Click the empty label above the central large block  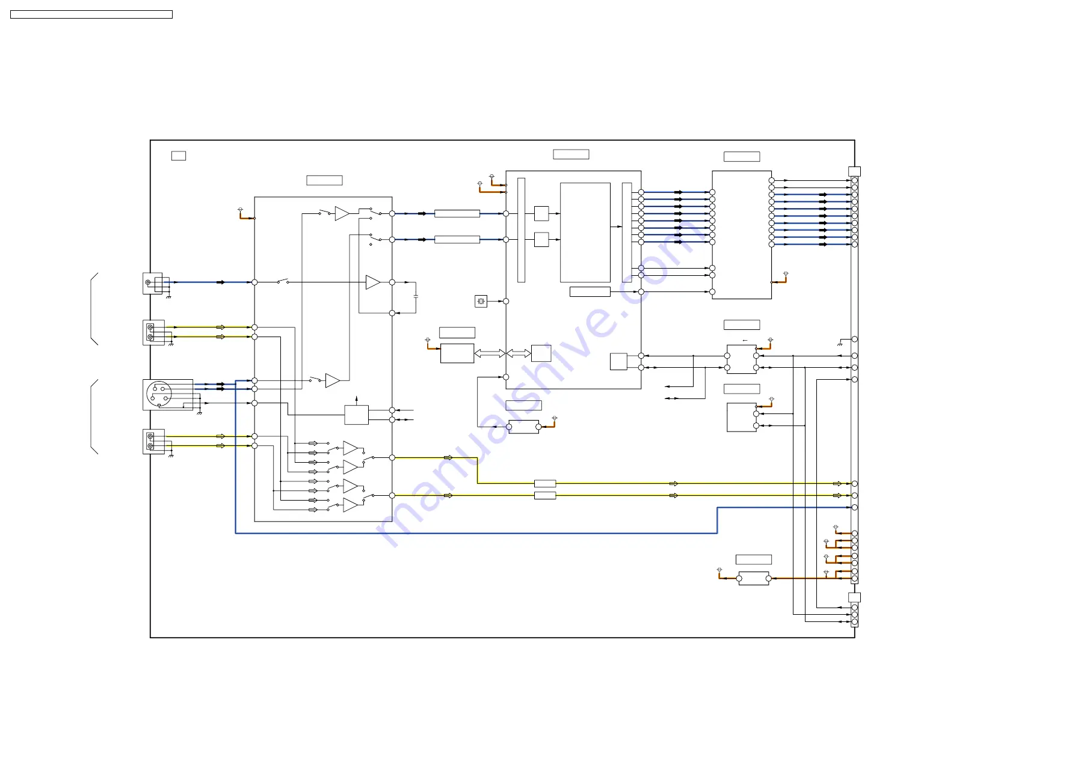571,154
